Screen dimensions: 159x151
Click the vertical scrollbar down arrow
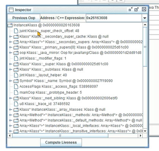[x=145, y=131]
